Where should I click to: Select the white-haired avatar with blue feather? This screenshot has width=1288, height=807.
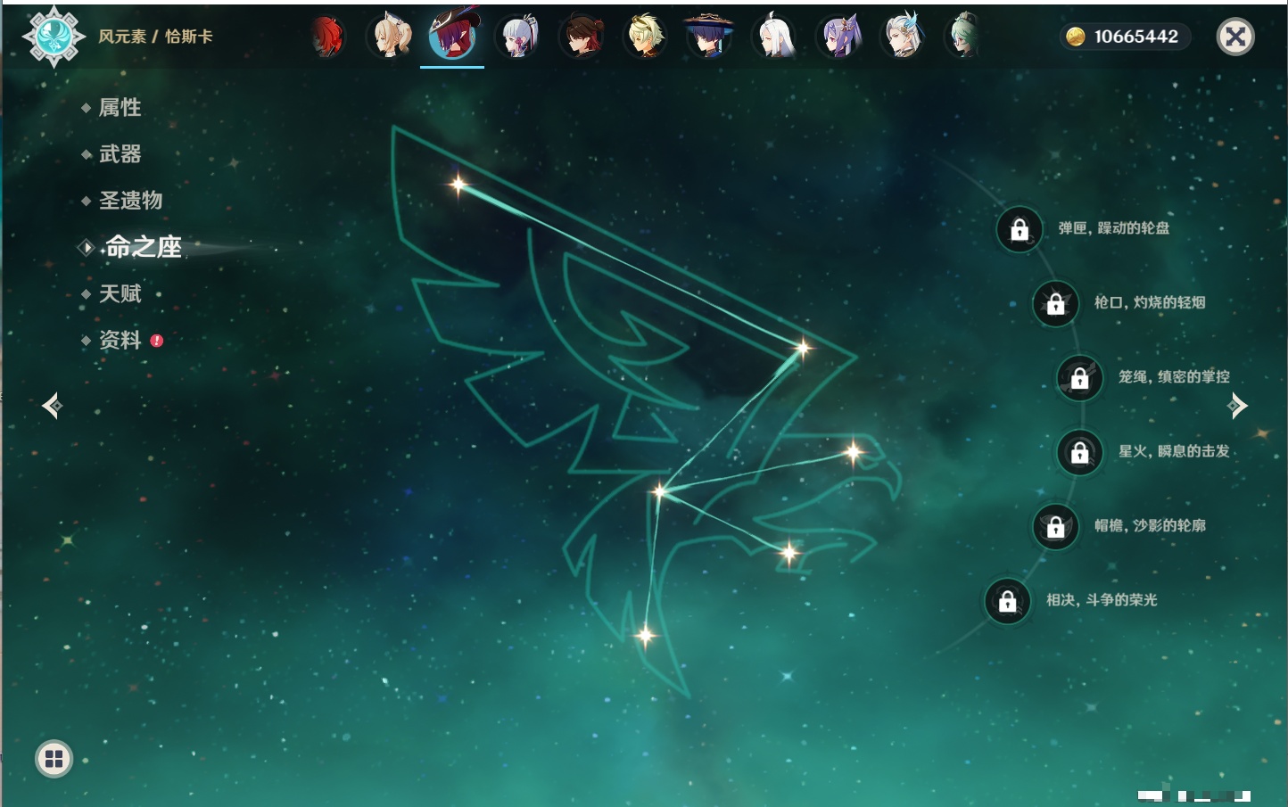coord(903,37)
